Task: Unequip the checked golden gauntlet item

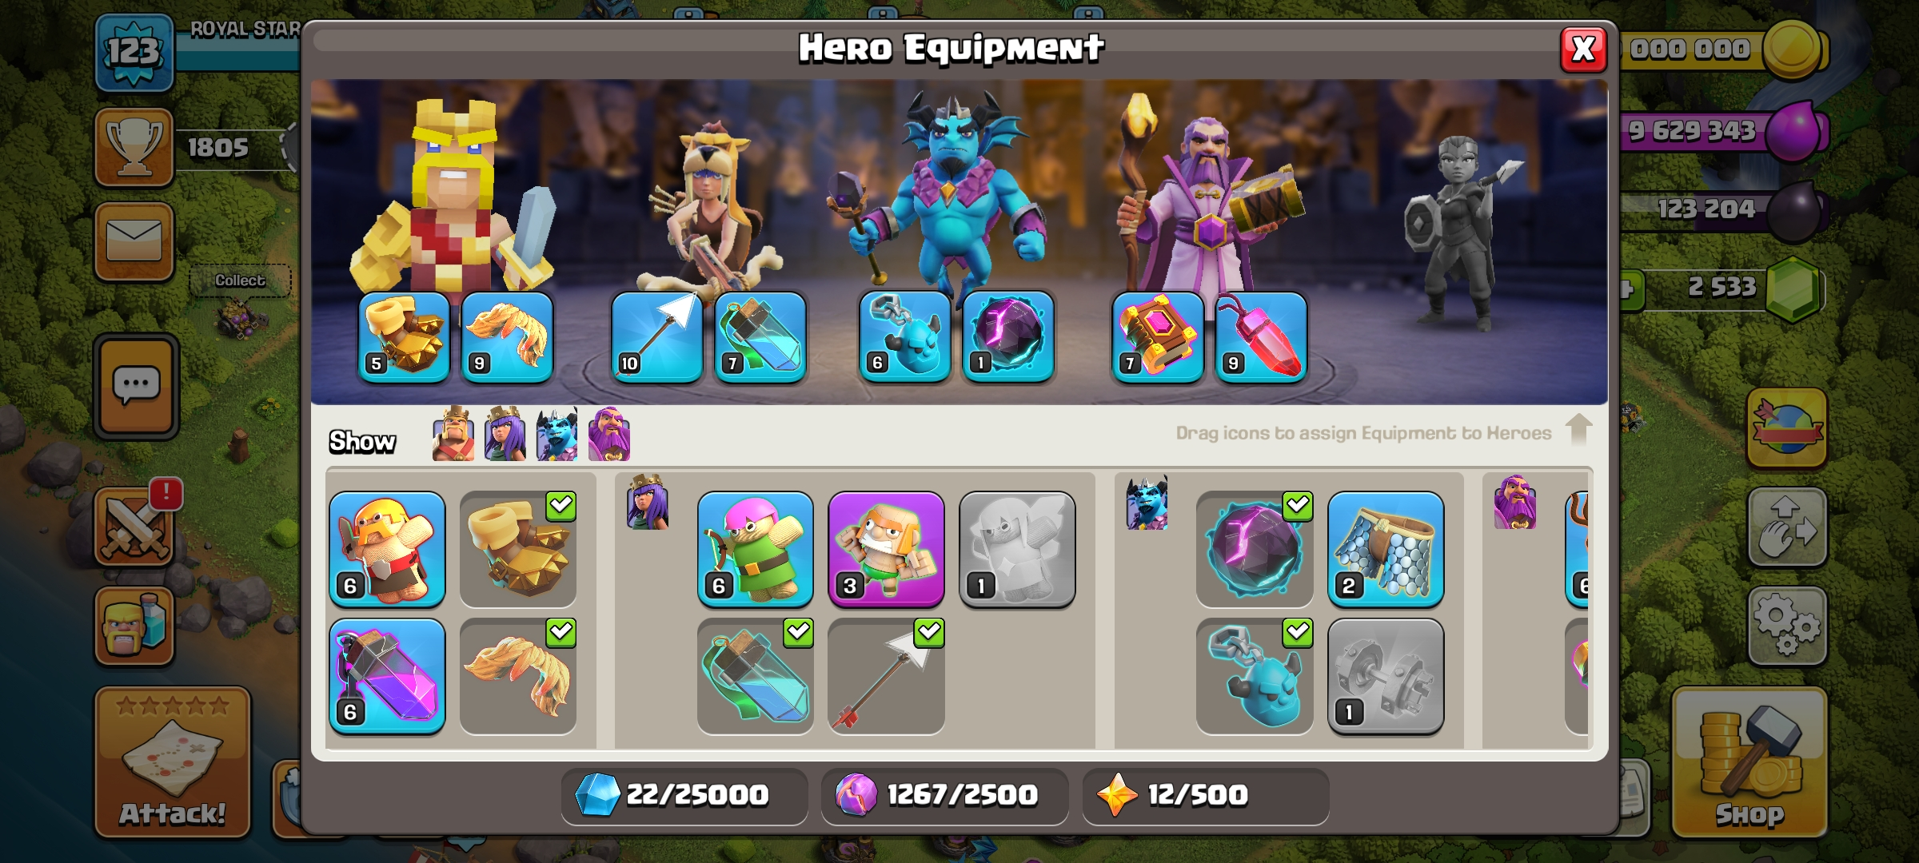Action: pyautogui.click(x=518, y=549)
